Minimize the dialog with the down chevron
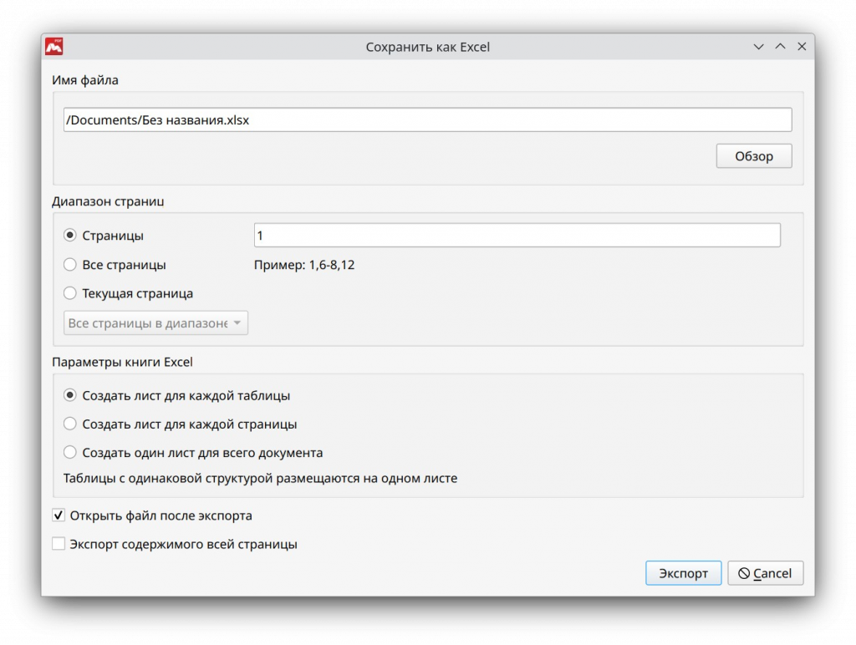This screenshot has width=856, height=645. 758,47
